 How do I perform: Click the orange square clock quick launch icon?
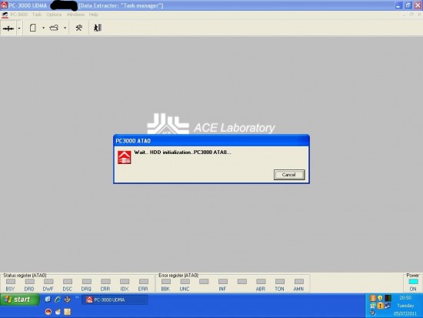point(68,312)
